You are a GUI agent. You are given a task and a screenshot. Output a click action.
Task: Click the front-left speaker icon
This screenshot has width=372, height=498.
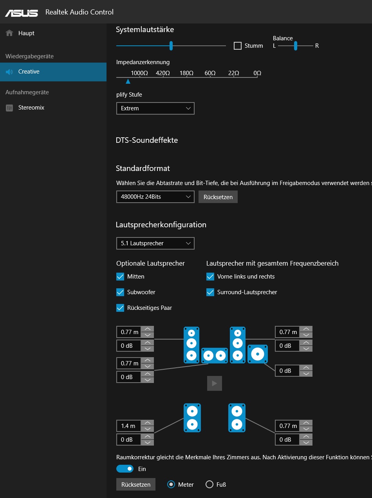[191, 345]
